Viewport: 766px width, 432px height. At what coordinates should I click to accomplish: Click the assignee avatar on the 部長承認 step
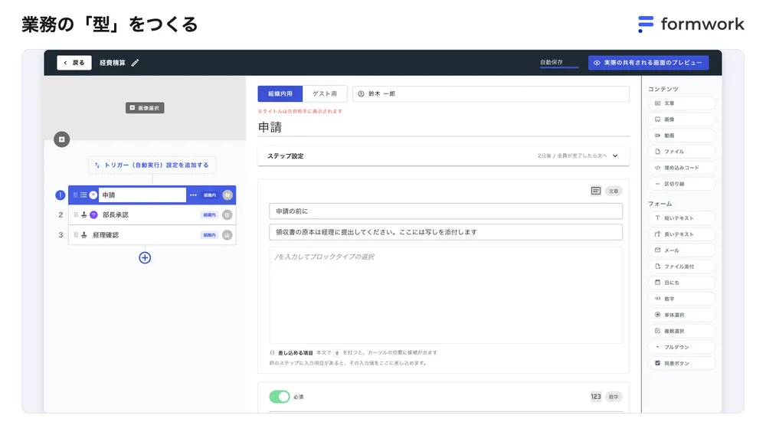[228, 214]
